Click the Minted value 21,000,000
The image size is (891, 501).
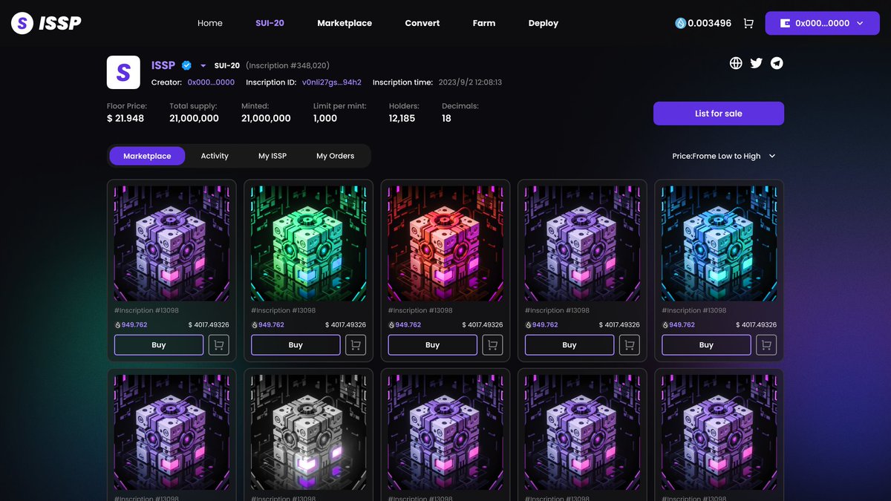tap(266, 118)
